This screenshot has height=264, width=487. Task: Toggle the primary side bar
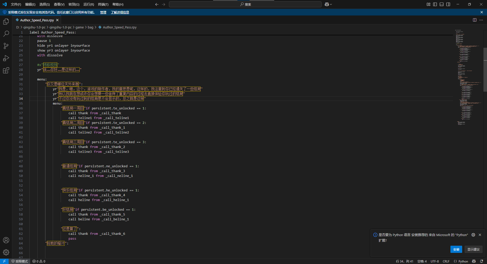pos(435,4)
